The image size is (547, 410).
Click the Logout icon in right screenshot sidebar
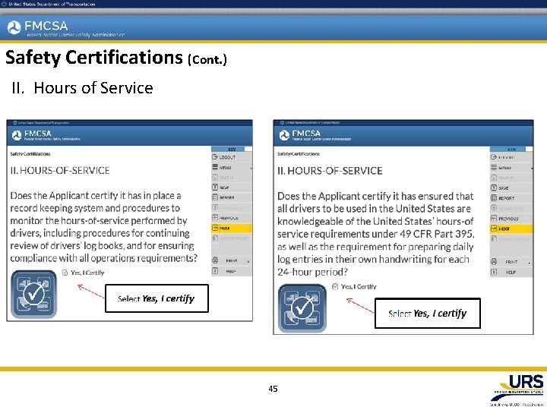(494, 157)
